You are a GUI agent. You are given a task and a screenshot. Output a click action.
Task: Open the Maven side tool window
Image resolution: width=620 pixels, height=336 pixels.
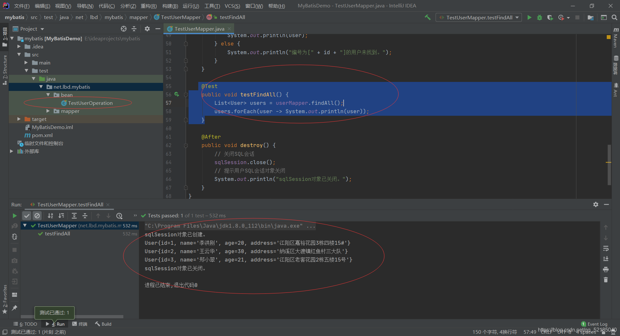click(x=615, y=38)
